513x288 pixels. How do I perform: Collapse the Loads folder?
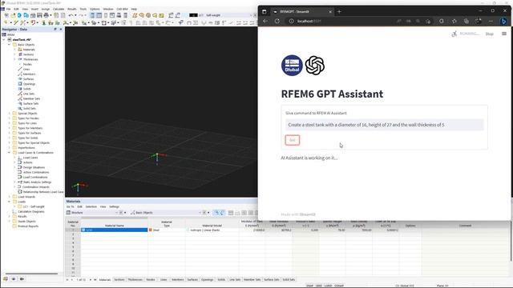point(9,202)
